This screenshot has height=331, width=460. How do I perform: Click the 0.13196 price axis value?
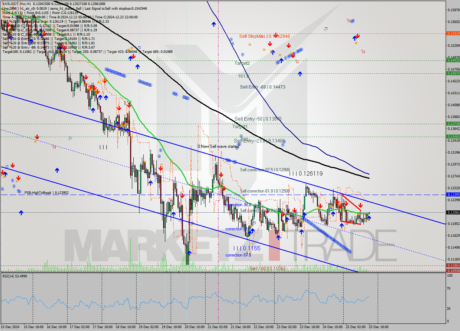click(x=454, y=152)
